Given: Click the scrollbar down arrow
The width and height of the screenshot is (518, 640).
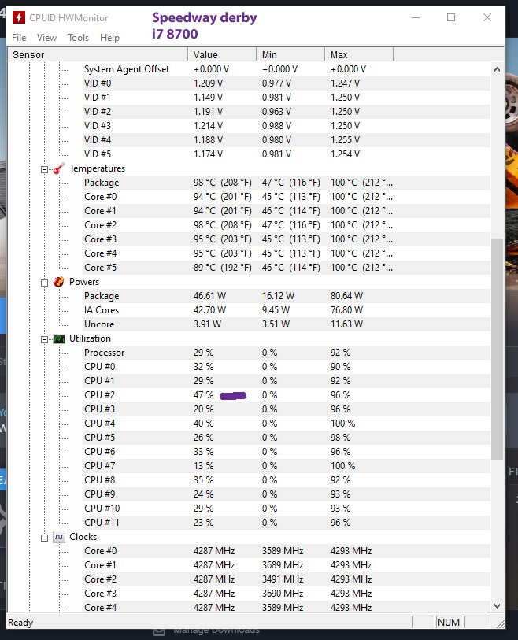Looking at the screenshot, I should tap(497, 606).
